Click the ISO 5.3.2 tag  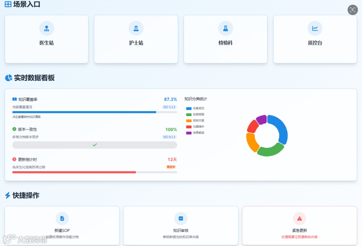[x=169, y=107]
